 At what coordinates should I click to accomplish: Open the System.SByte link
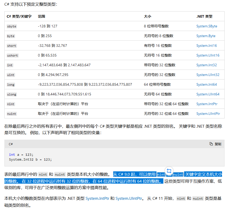coord(207,26)
